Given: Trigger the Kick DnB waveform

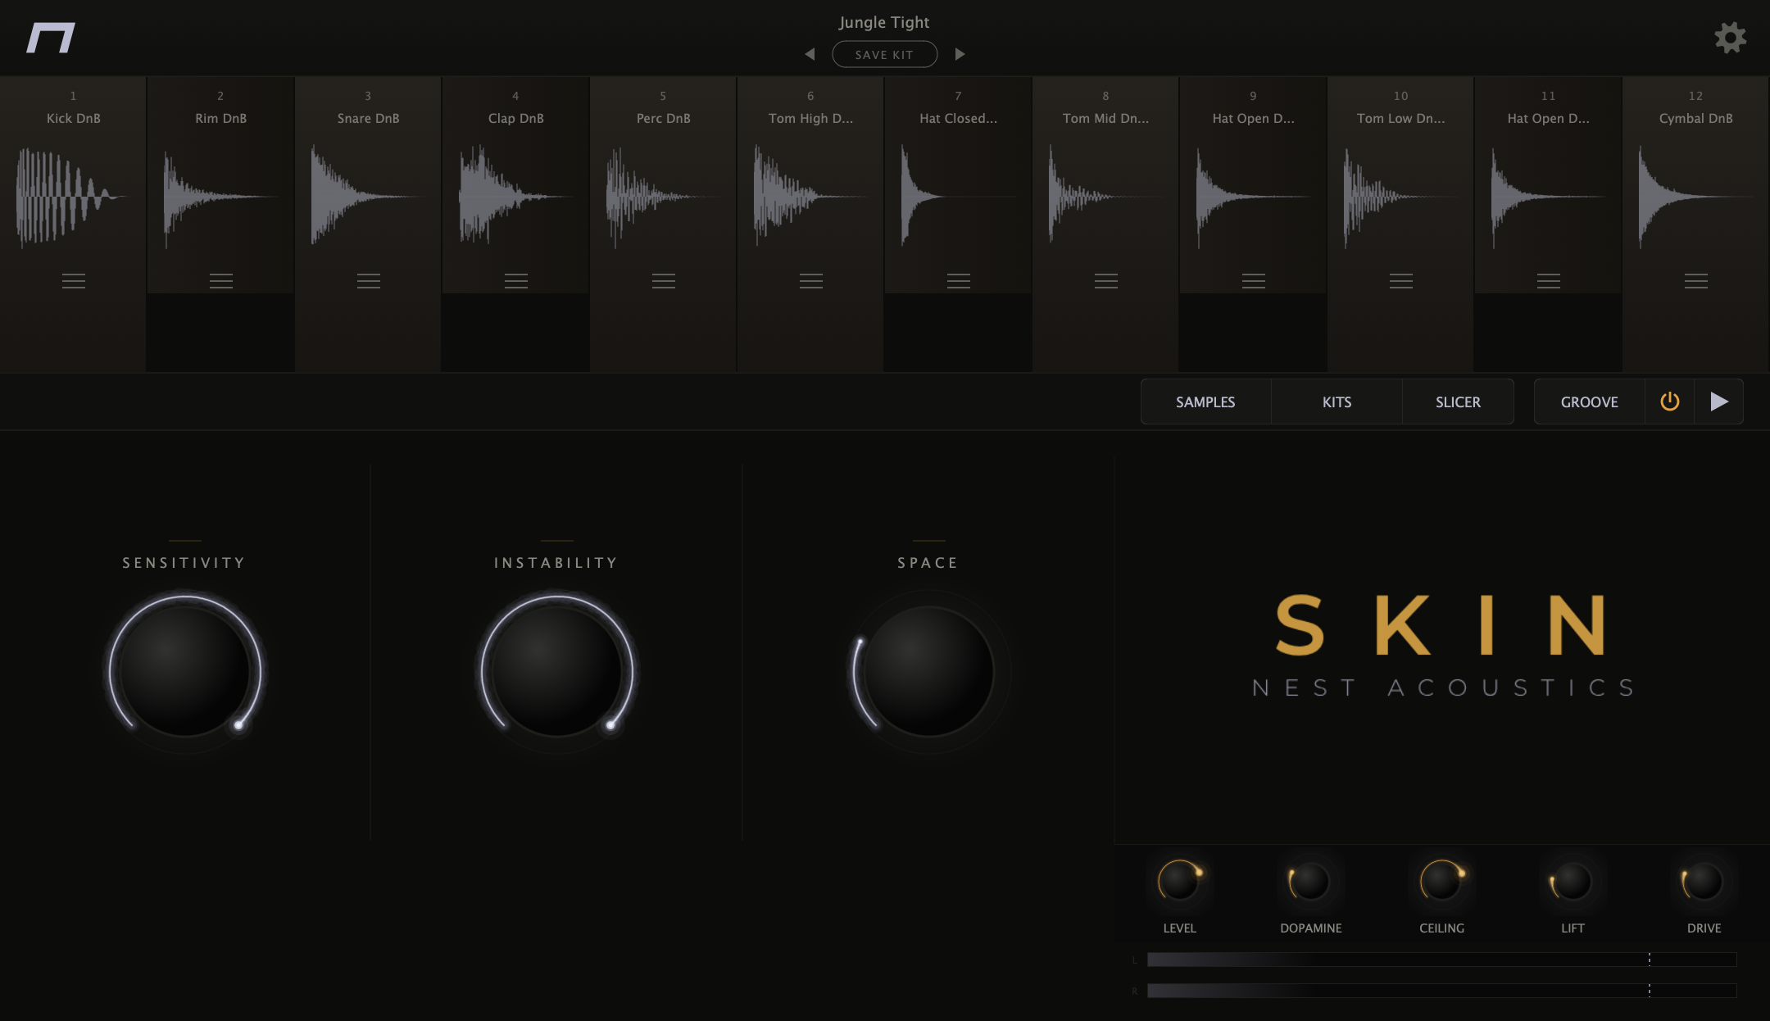Looking at the screenshot, I should [x=74, y=197].
